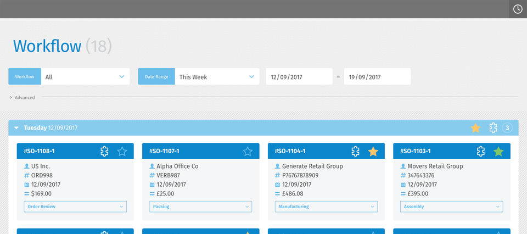Screen dimensions: 527x234
Task: Click puzzle icon on card #SO-1108-1
Action: pyautogui.click(x=104, y=151)
